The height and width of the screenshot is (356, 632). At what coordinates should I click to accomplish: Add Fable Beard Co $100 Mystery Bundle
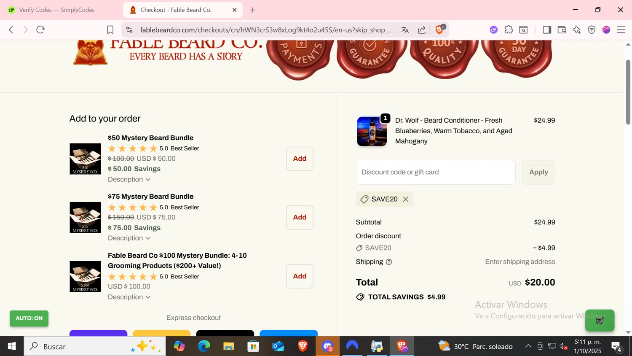(300, 276)
